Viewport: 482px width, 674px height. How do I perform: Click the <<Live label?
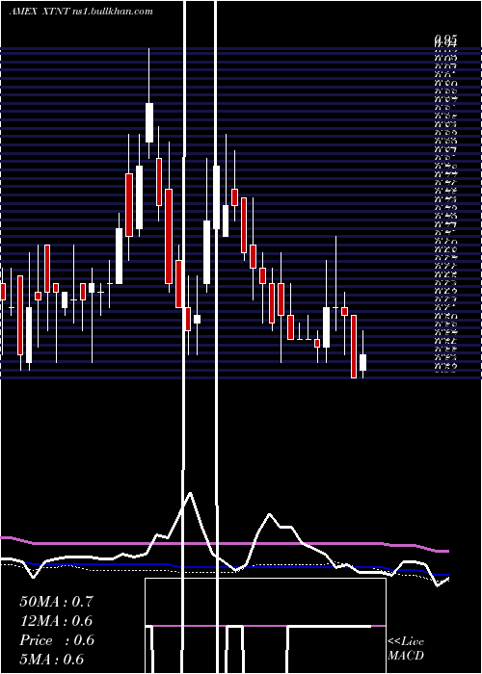[406, 641]
